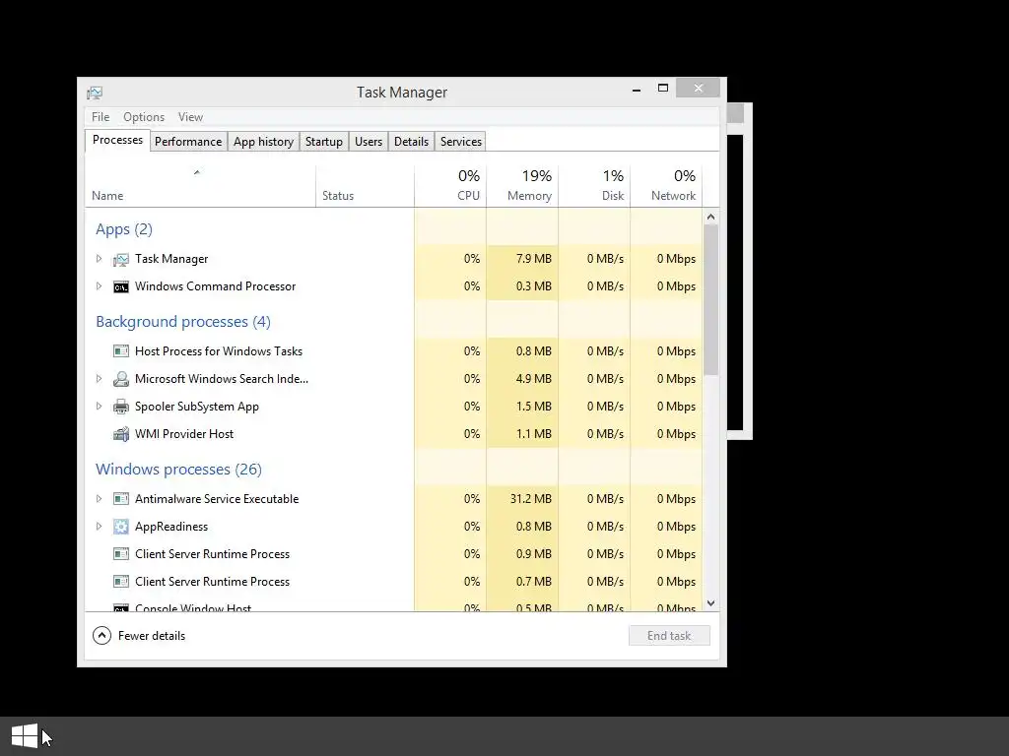
Task: Click the first Client Server Runtime Process icon
Action: coord(121,554)
